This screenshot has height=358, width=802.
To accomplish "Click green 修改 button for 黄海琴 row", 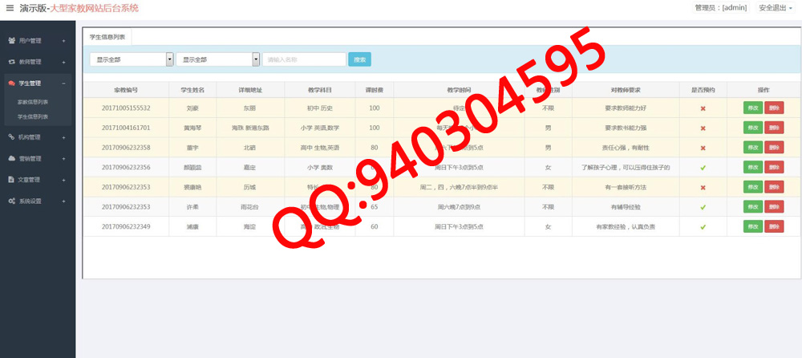I will click(752, 128).
